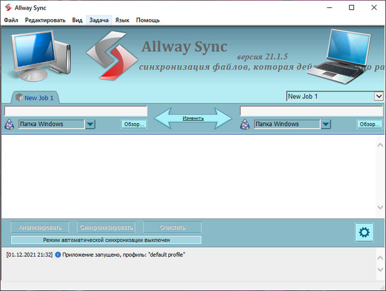Open the Задача menu

pyautogui.click(x=99, y=20)
